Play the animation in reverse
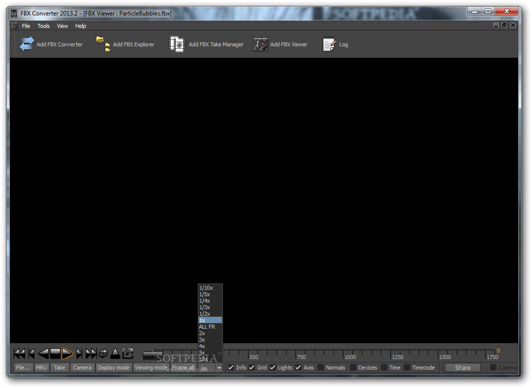The width and height of the screenshot is (532, 388). (43, 354)
